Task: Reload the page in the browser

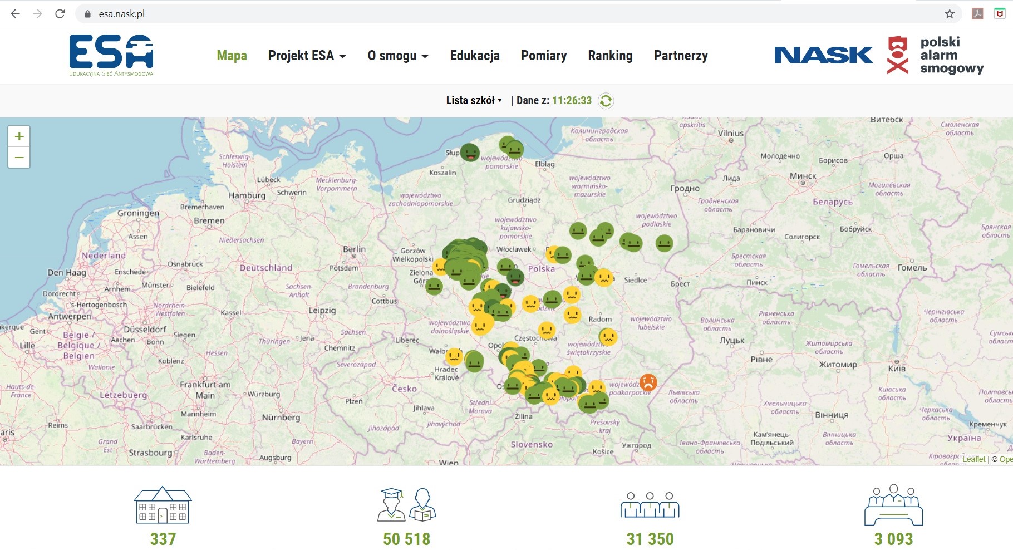Action: (x=60, y=14)
